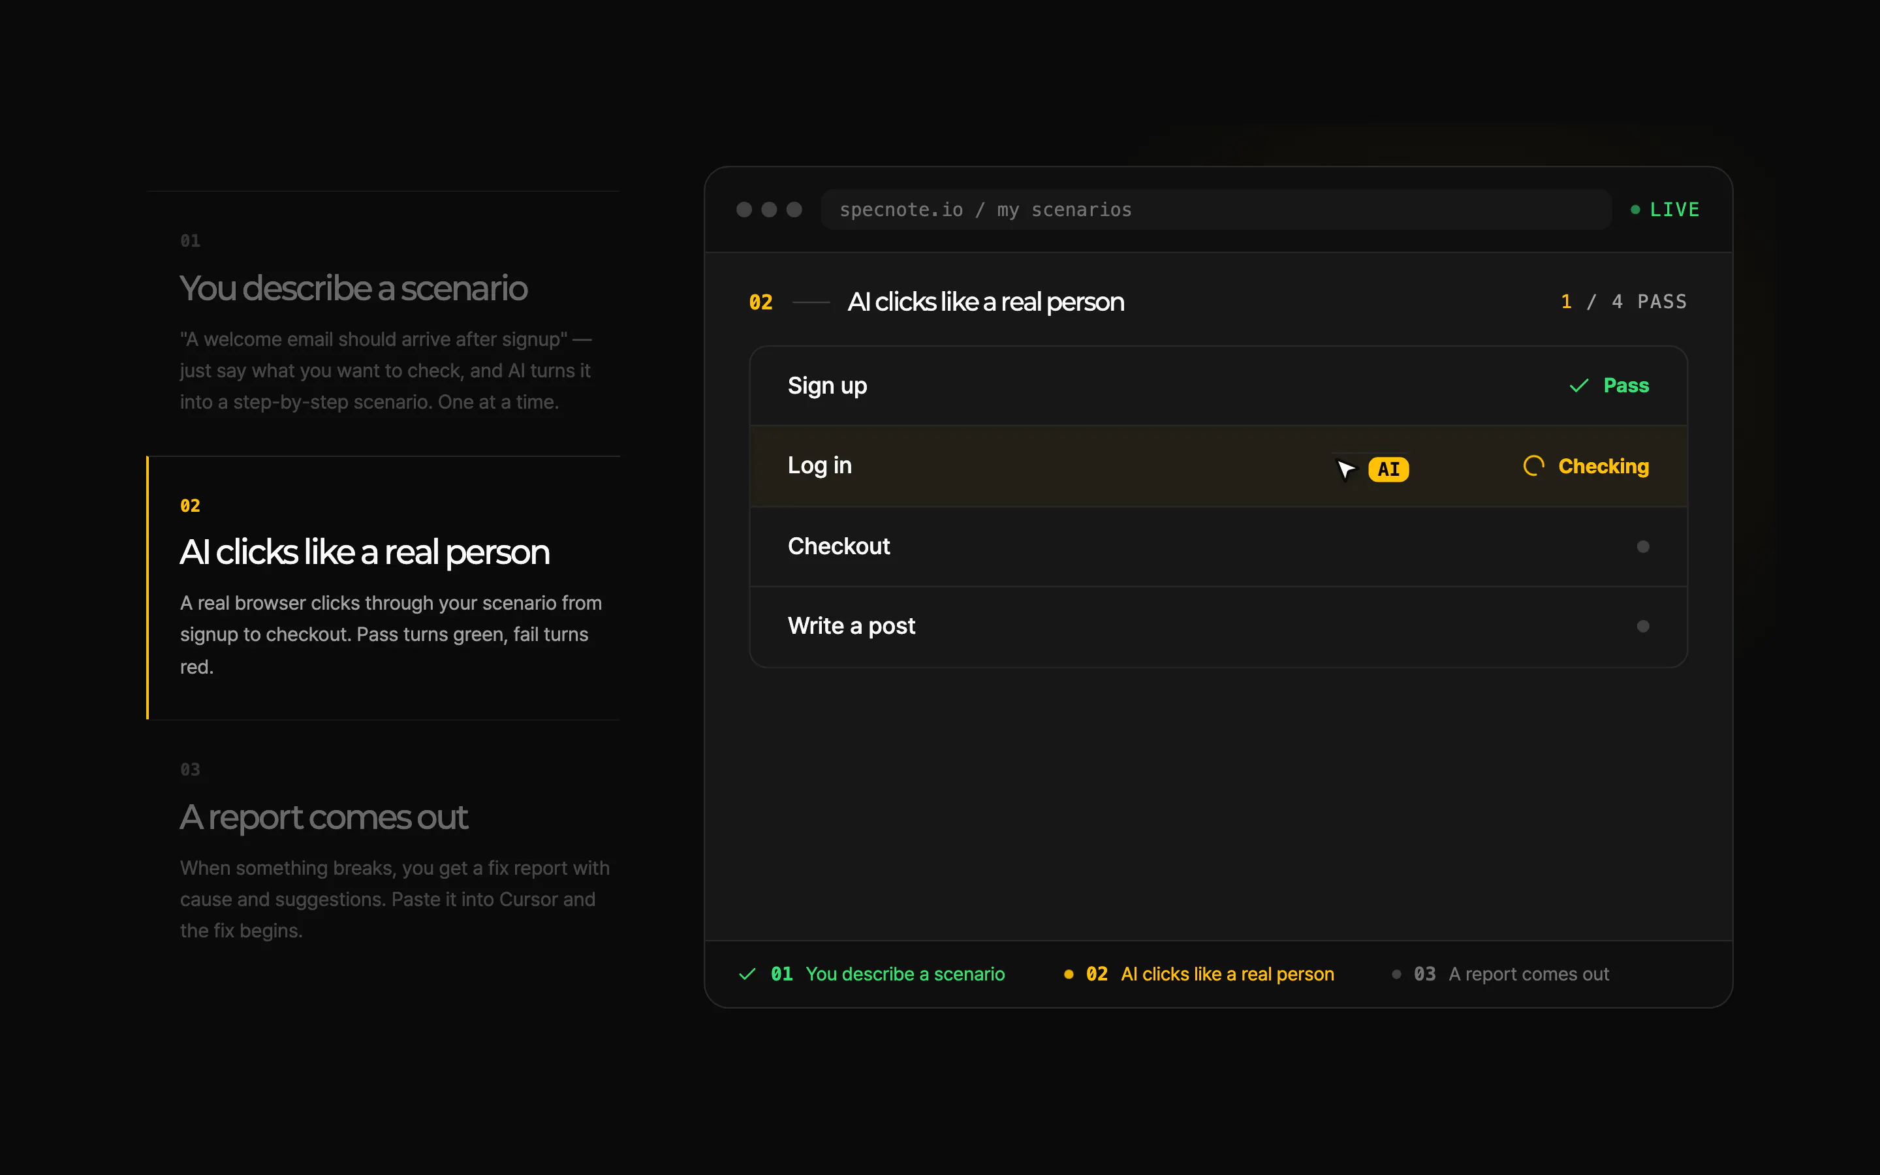Select step 01 You describe a scenario
Screen dimensions: 1880x1175
pos(383,323)
